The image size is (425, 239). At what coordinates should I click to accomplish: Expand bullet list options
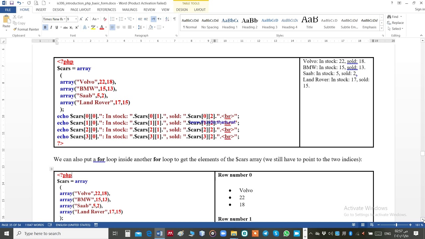[116, 19]
